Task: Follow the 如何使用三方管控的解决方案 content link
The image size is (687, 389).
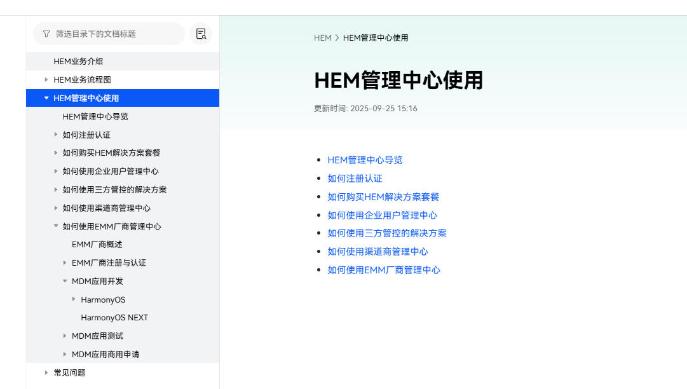Action: [386, 233]
